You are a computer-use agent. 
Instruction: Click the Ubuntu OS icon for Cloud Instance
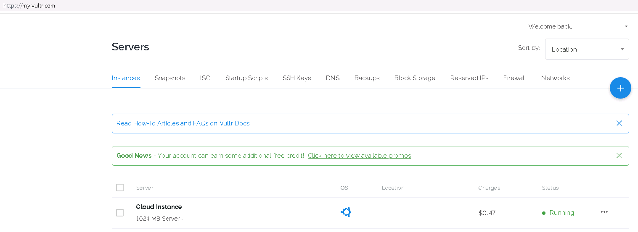tap(346, 212)
